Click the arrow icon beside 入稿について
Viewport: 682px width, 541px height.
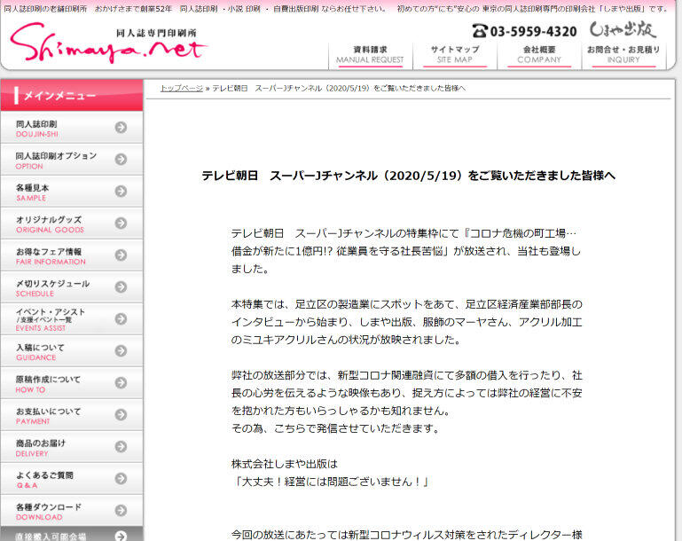click(121, 351)
